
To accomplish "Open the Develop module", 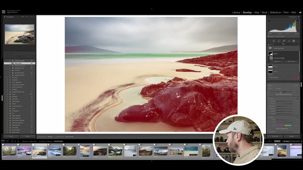I will tap(247, 12).
